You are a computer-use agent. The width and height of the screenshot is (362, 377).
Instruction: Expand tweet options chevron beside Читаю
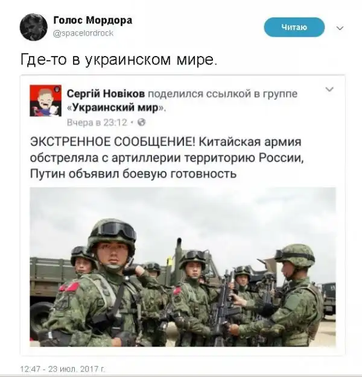pyautogui.click(x=340, y=28)
